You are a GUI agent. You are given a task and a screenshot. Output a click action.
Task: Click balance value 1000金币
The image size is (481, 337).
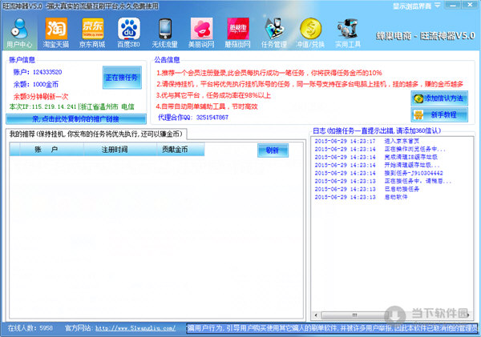tap(46, 84)
